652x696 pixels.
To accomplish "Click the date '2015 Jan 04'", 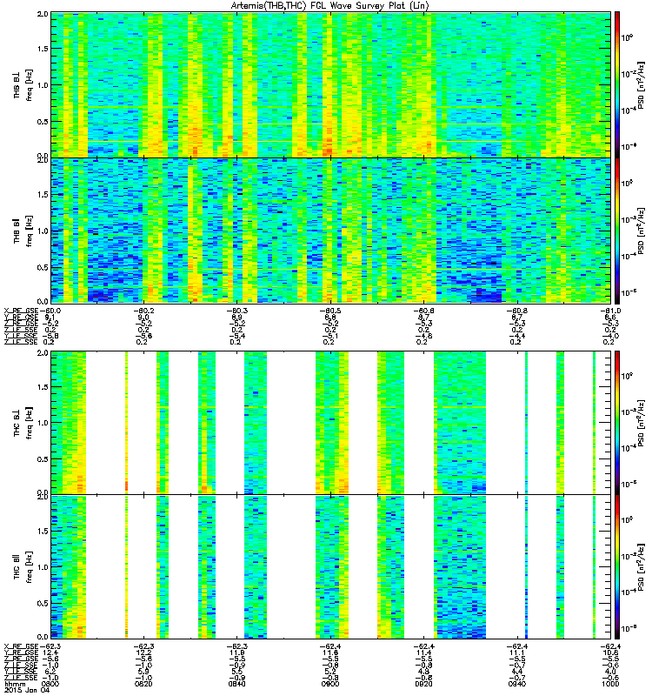I will (x=26, y=690).
